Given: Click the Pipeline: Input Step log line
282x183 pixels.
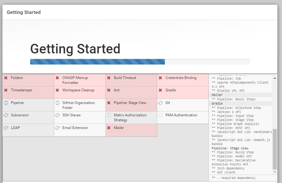Looking at the screenshot, I should pyautogui.click(x=233, y=116).
